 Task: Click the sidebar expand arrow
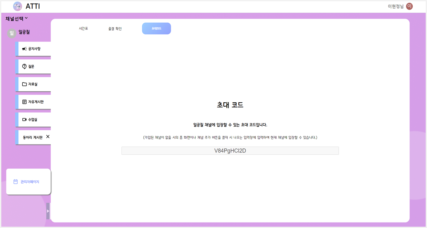tap(48, 211)
